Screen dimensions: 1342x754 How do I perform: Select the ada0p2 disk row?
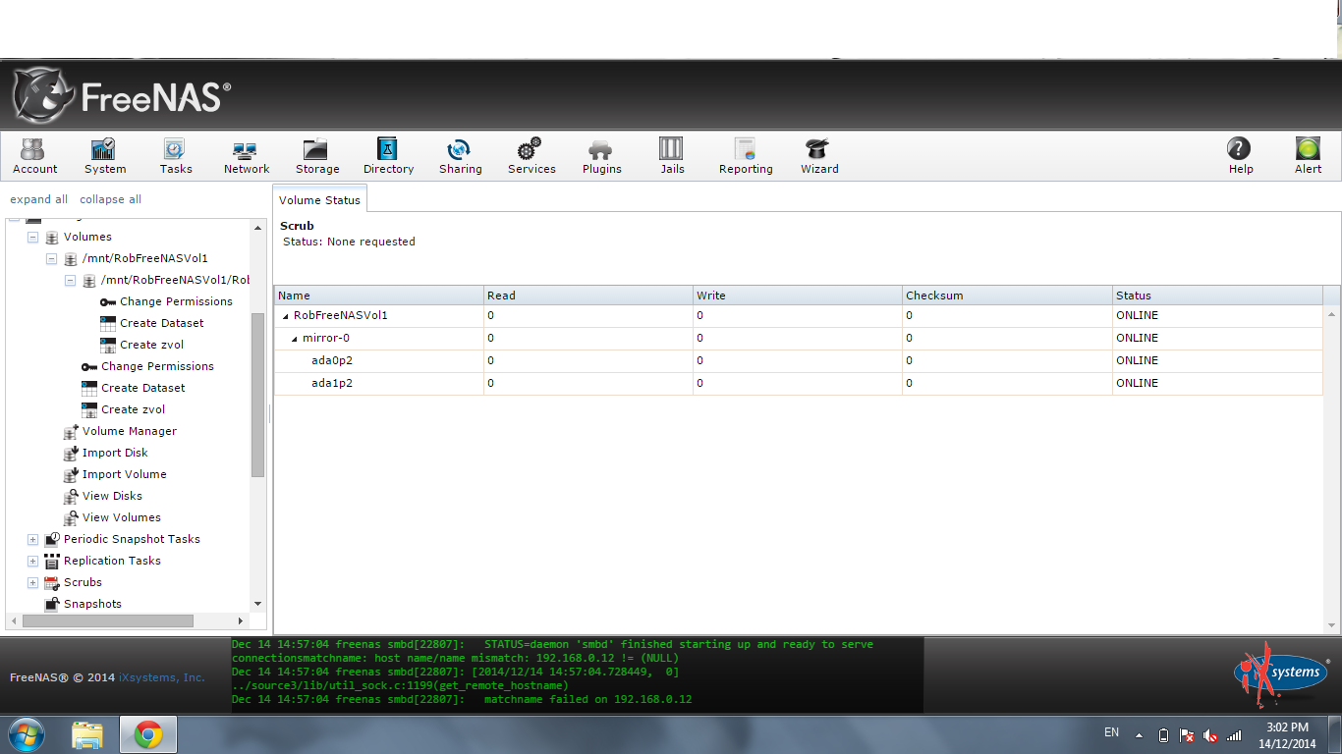click(799, 360)
